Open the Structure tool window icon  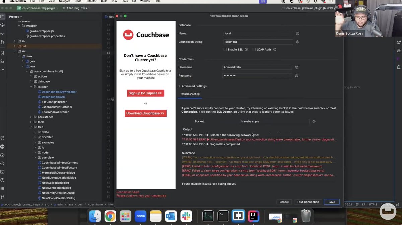pyautogui.click(x=2, y=61)
